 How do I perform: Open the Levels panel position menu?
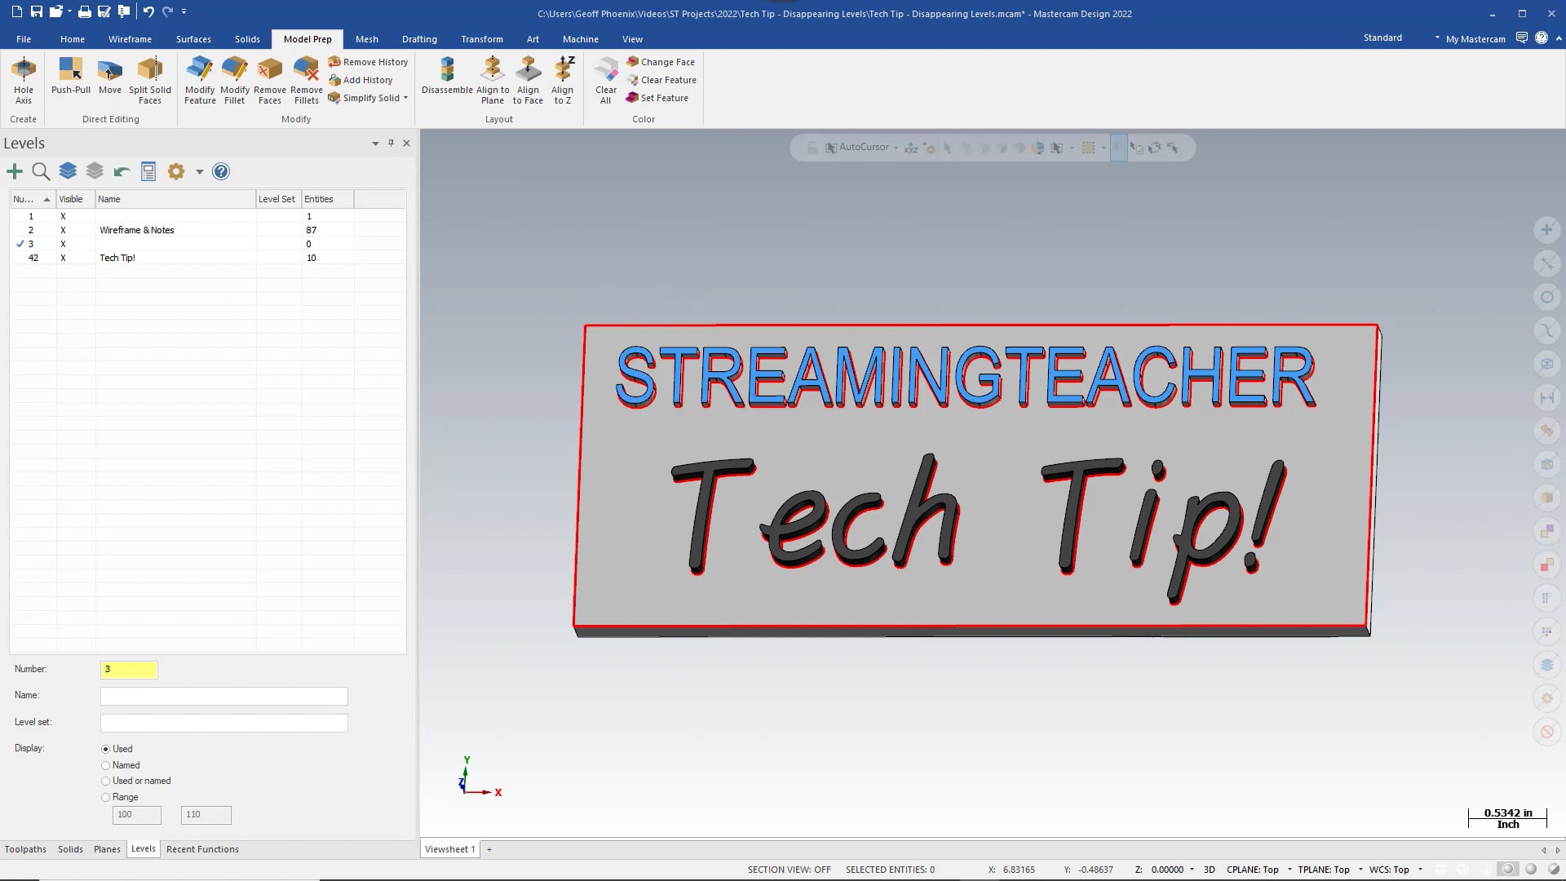point(375,144)
